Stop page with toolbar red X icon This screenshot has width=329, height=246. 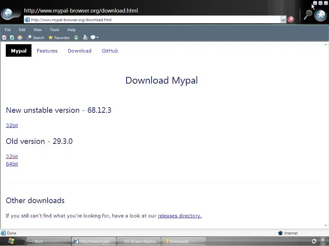click(x=4, y=38)
